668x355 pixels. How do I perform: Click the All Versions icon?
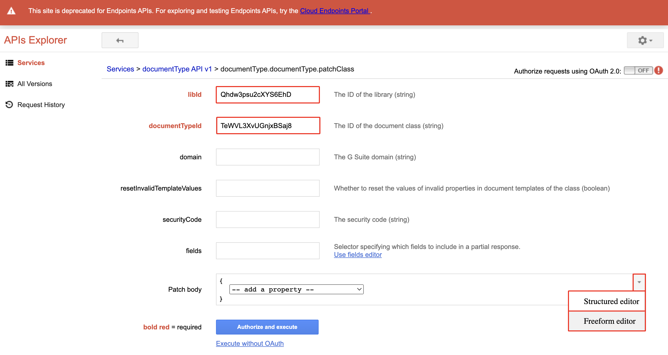[9, 84]
